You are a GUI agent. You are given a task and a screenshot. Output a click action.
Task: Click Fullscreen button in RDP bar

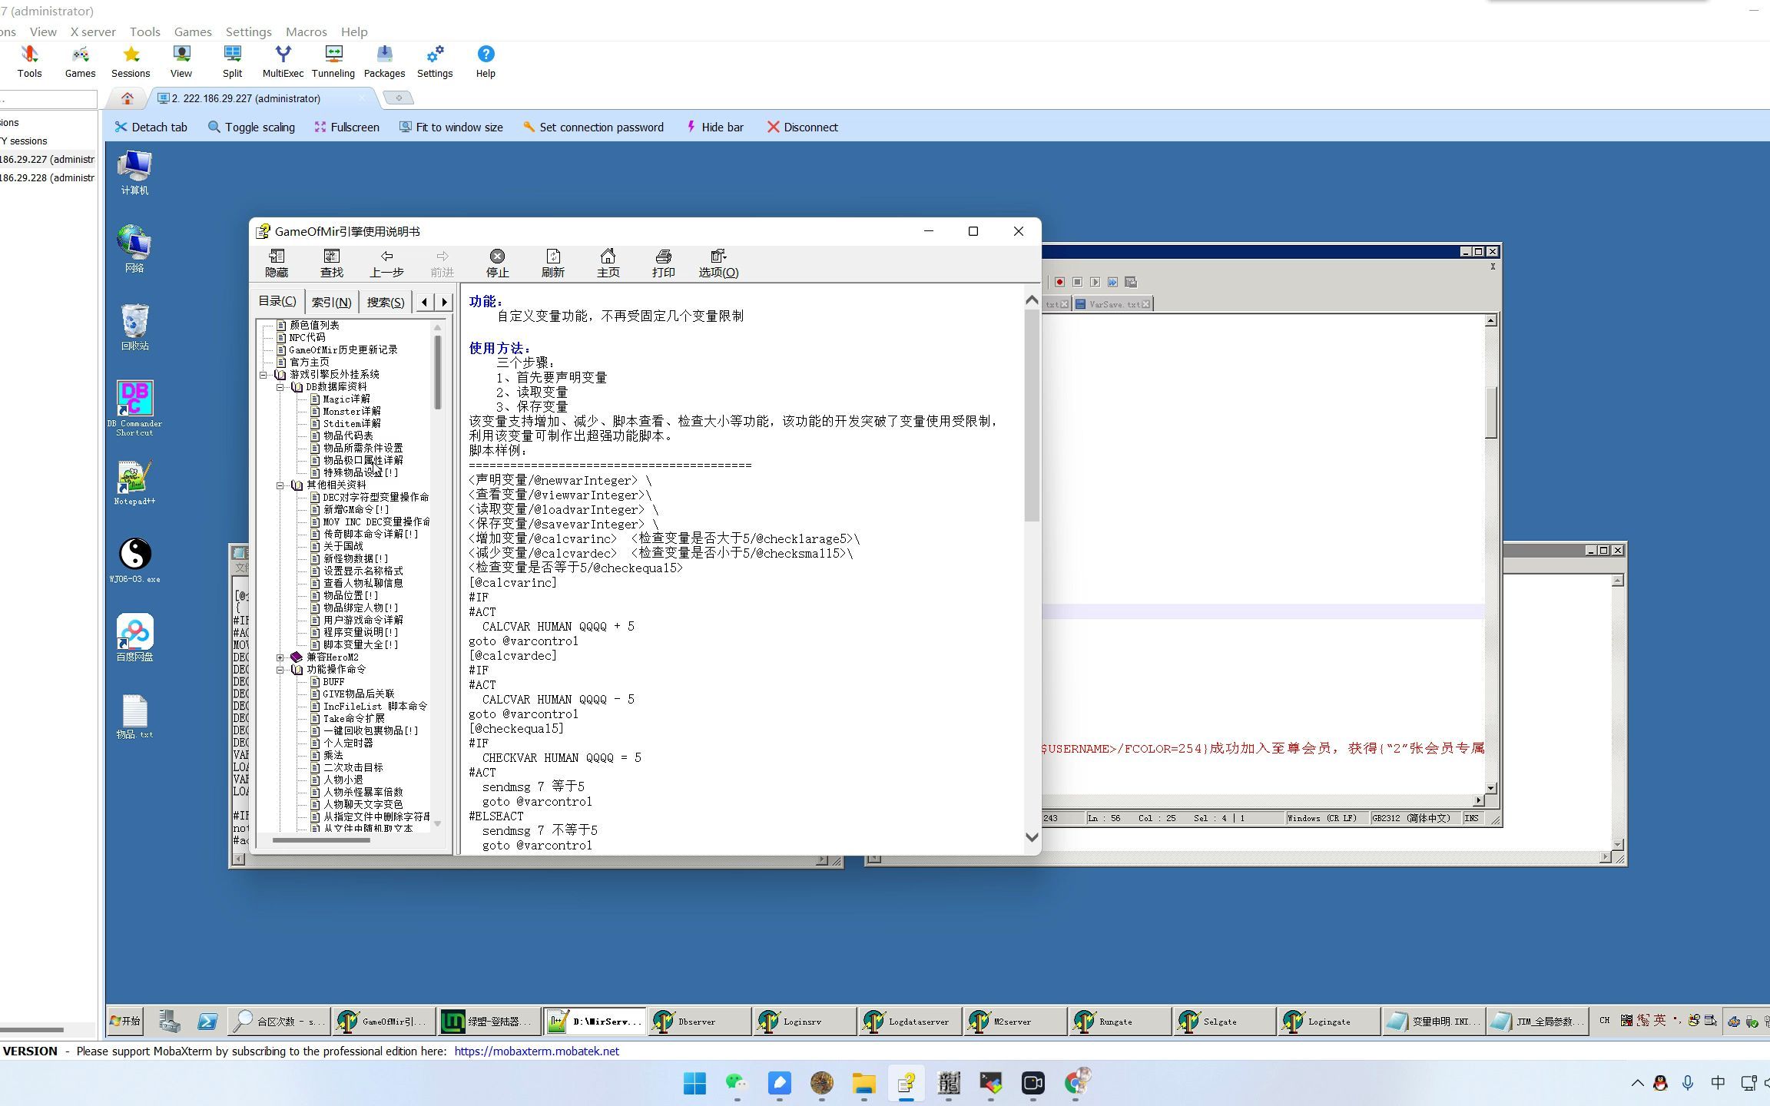[346, 127]
